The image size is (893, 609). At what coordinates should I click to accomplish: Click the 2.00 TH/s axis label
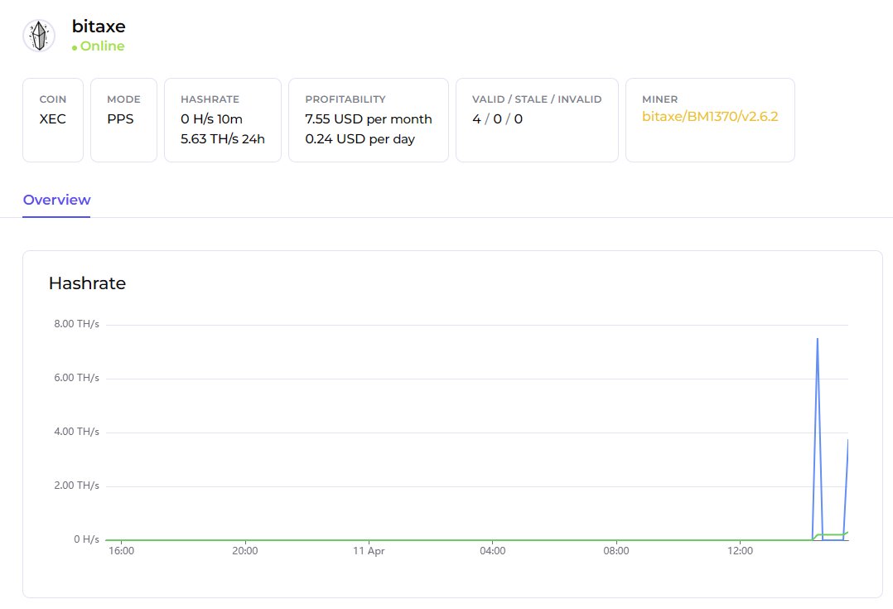[76, 486]
